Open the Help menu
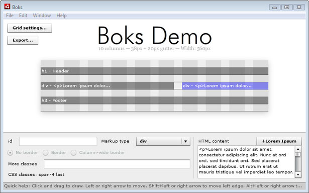Image resolution: width=309 pixels, height=193 pixels. click(x=61, y=16)
